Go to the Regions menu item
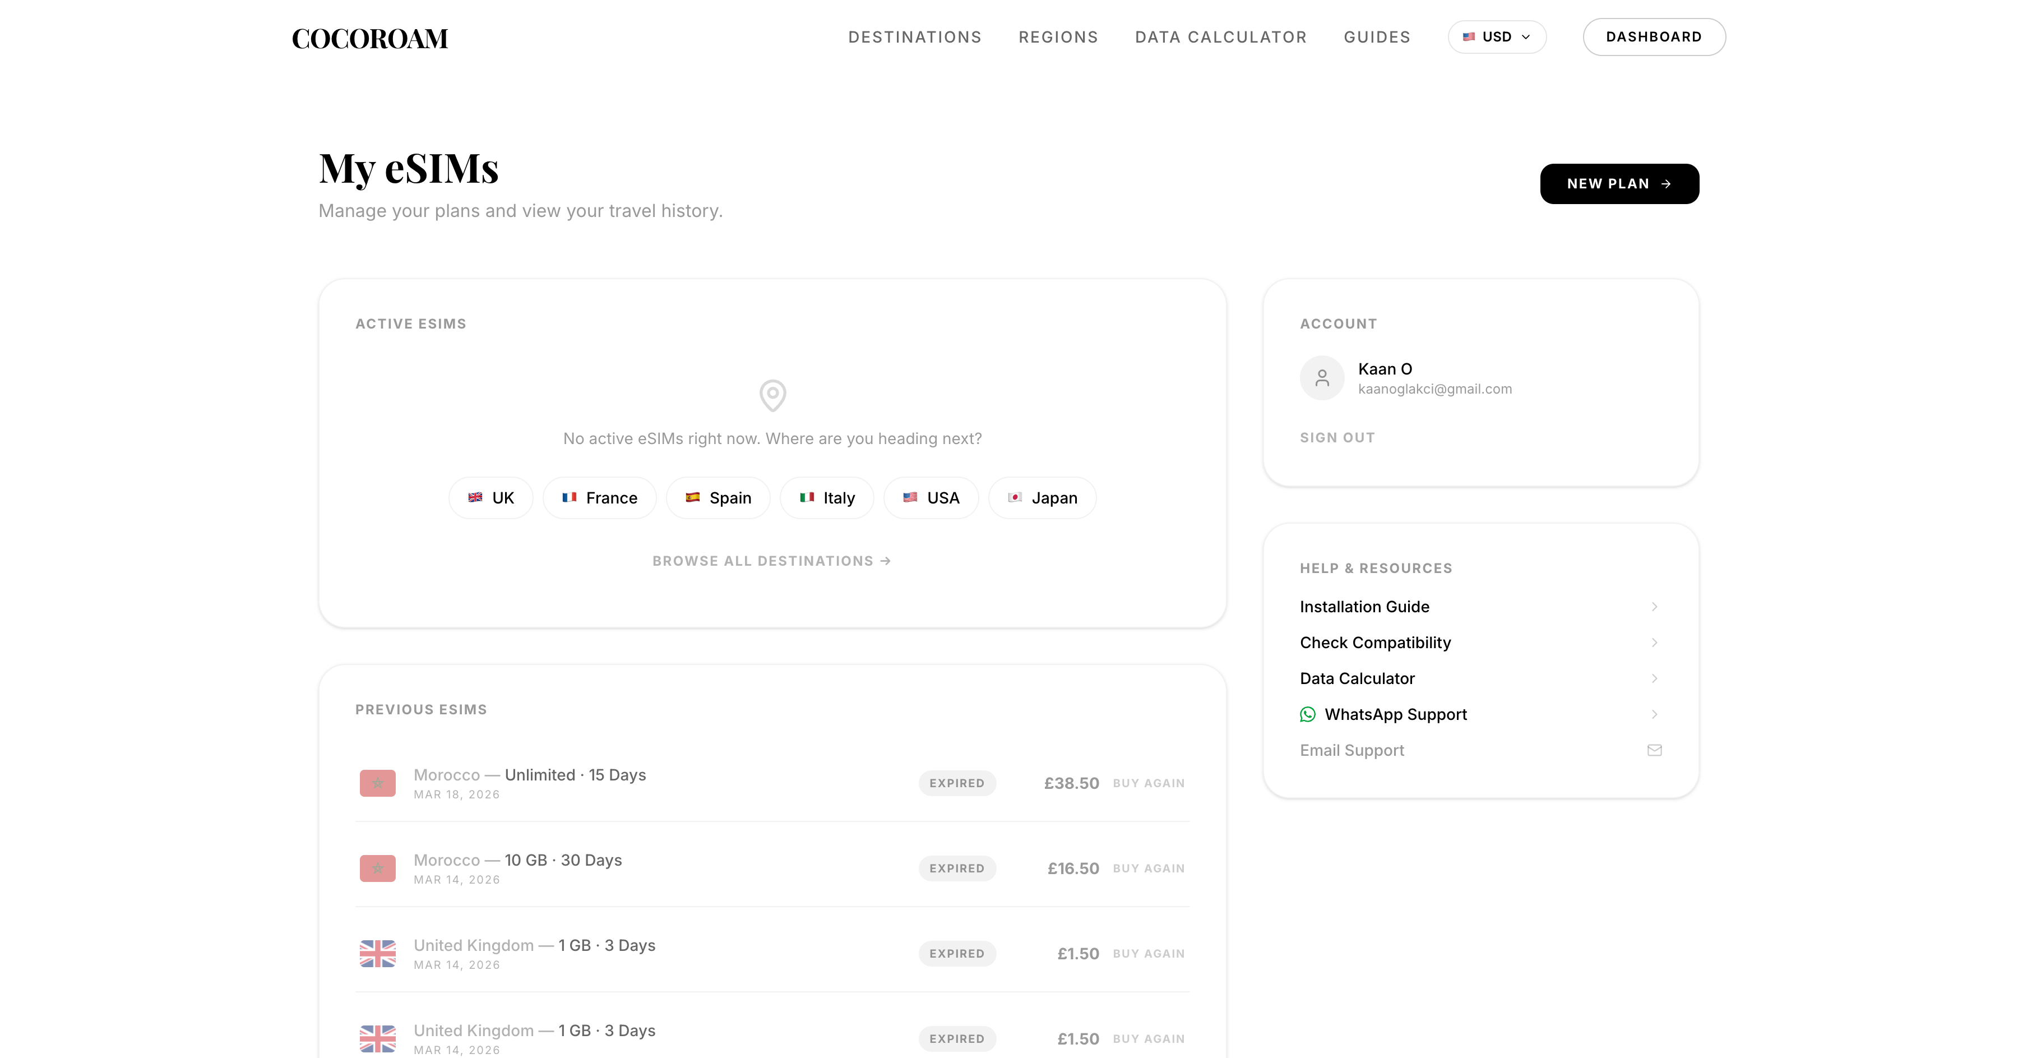This screenshot has width=2018, height=1058. point(1058,37)
